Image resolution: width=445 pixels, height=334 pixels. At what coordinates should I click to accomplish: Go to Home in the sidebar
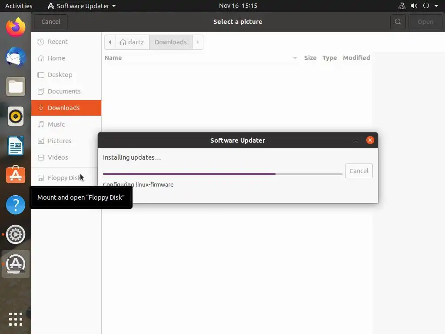(66, 58)
